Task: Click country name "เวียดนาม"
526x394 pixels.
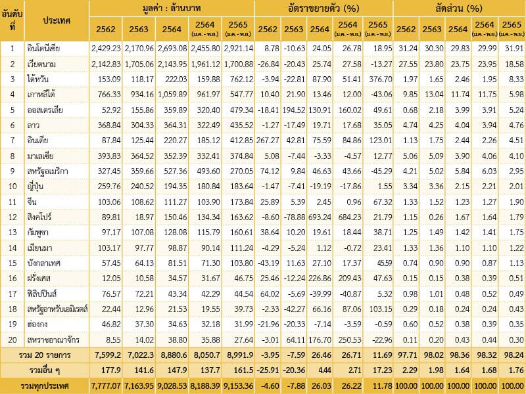Action: click(41, 64)
